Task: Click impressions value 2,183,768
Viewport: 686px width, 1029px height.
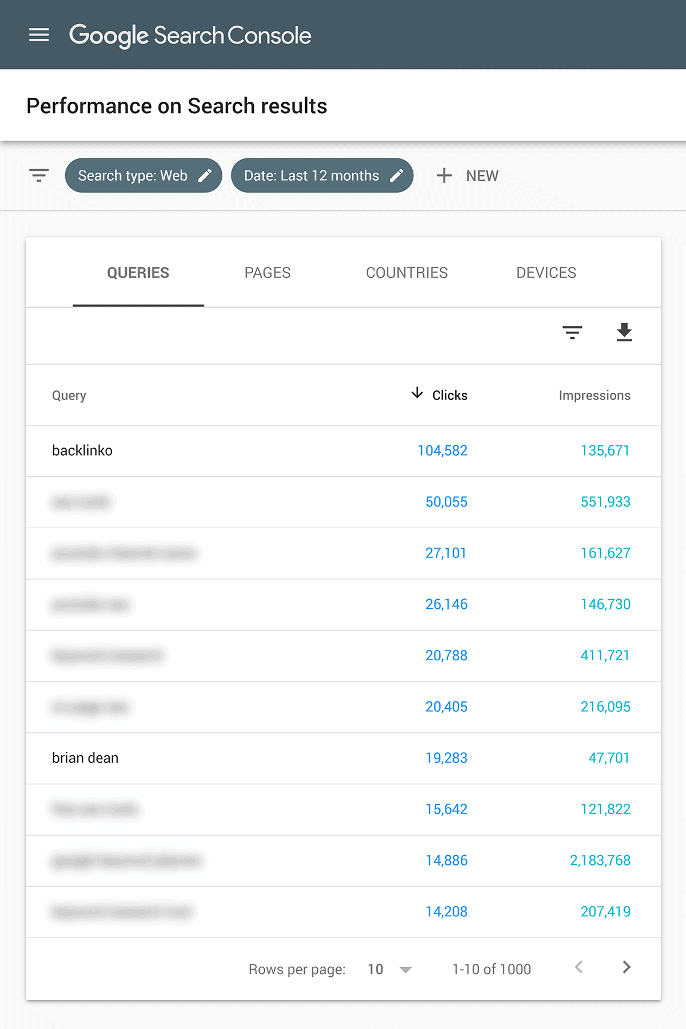Action: [600, 860]
